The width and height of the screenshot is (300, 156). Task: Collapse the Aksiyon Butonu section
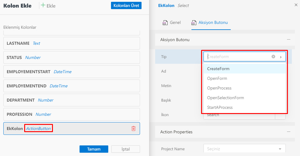(x=289, y=40)
